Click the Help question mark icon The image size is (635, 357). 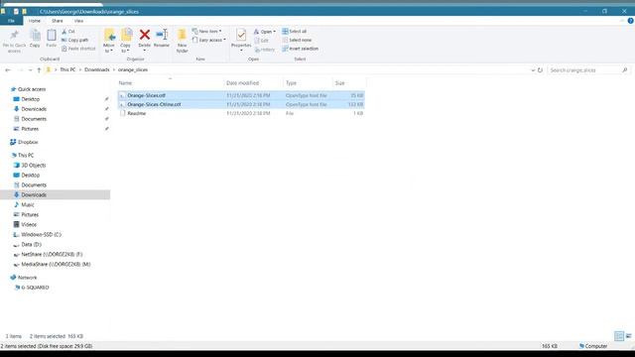[x=631, y=21]
